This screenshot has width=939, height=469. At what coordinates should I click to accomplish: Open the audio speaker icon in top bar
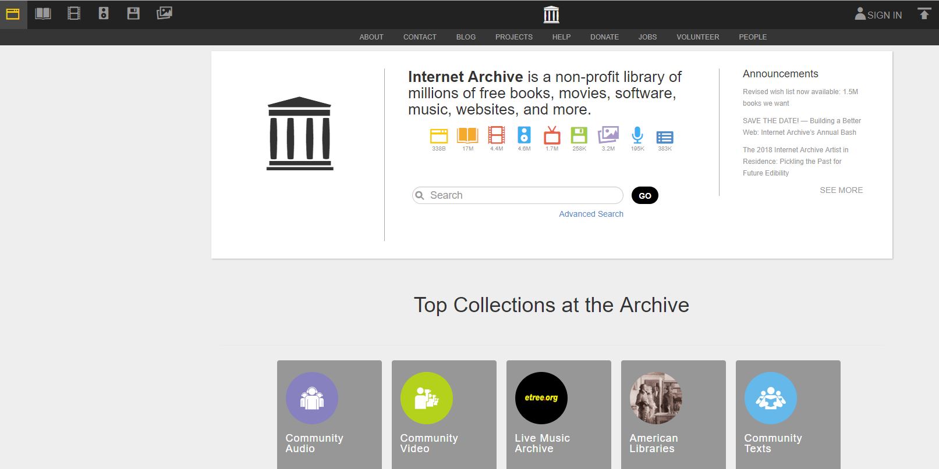[x=104, y=14]
